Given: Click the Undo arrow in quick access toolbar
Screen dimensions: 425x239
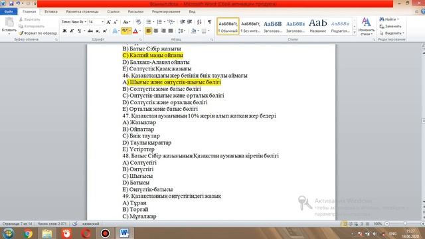Looking at the screenshot, I should [x=18, y=3].
